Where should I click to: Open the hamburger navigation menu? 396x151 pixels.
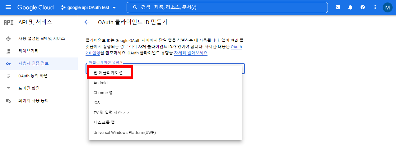coord(8,7)
